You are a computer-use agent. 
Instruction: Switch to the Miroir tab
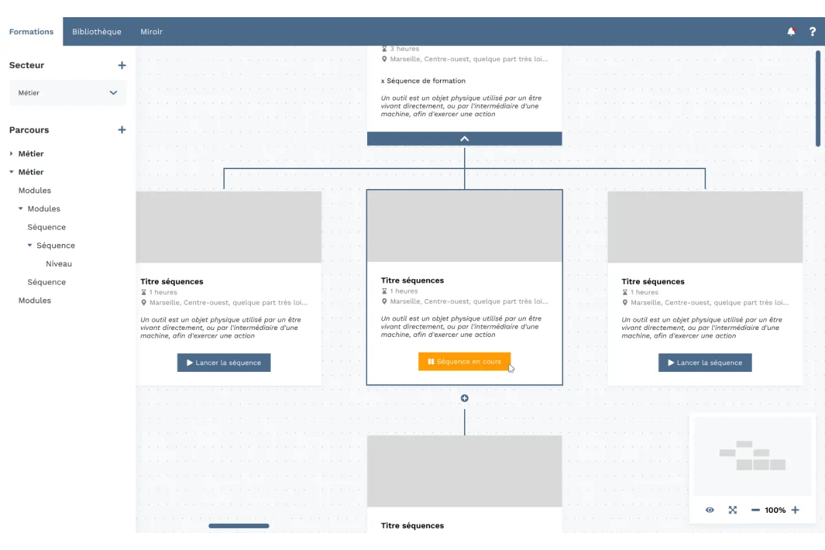pos(151,31)
